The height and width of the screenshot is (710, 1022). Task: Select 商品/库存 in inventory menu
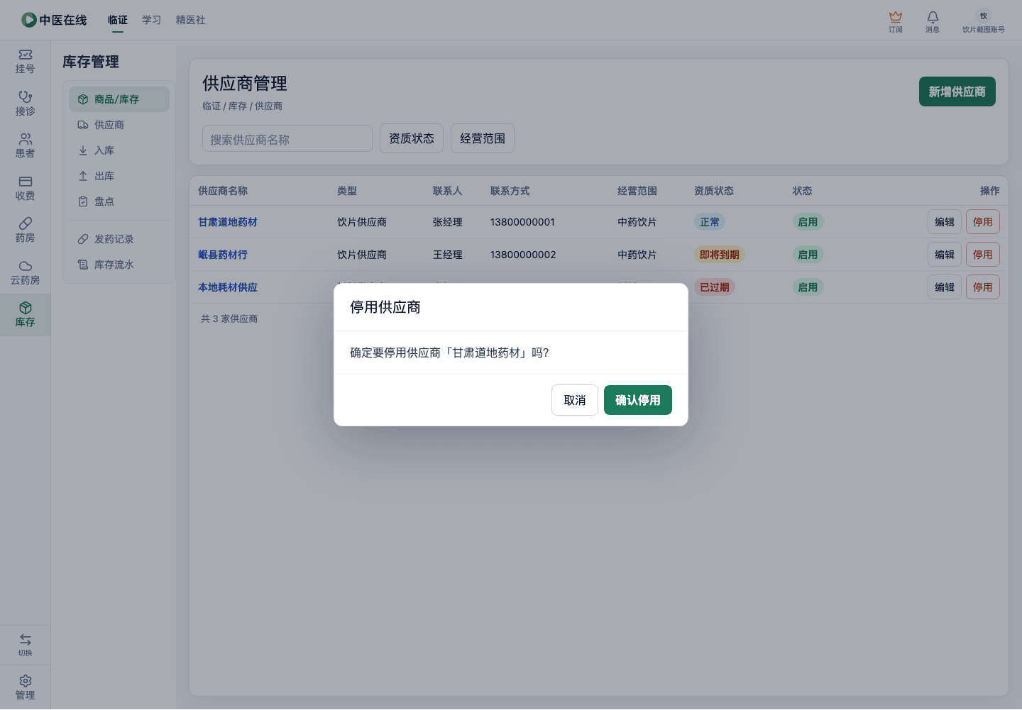tap(119, 99)
